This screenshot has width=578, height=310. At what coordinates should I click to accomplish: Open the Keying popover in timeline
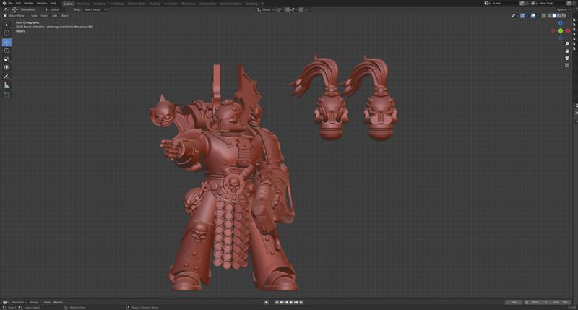pyautogui.click(x=35, y=302)
